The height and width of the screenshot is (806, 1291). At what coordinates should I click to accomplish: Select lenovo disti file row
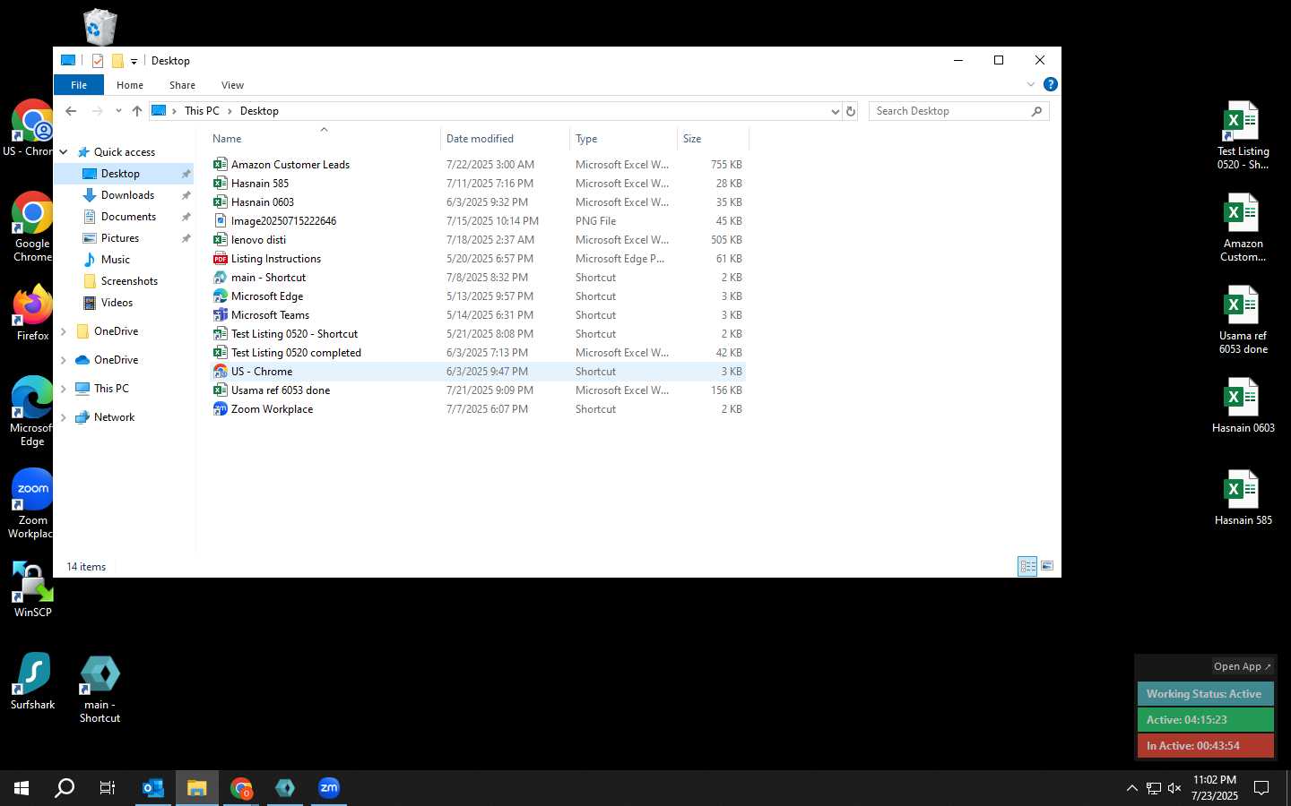478,240
